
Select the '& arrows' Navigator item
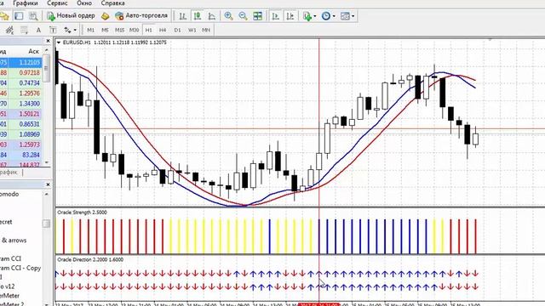click(x=14, y=240)
